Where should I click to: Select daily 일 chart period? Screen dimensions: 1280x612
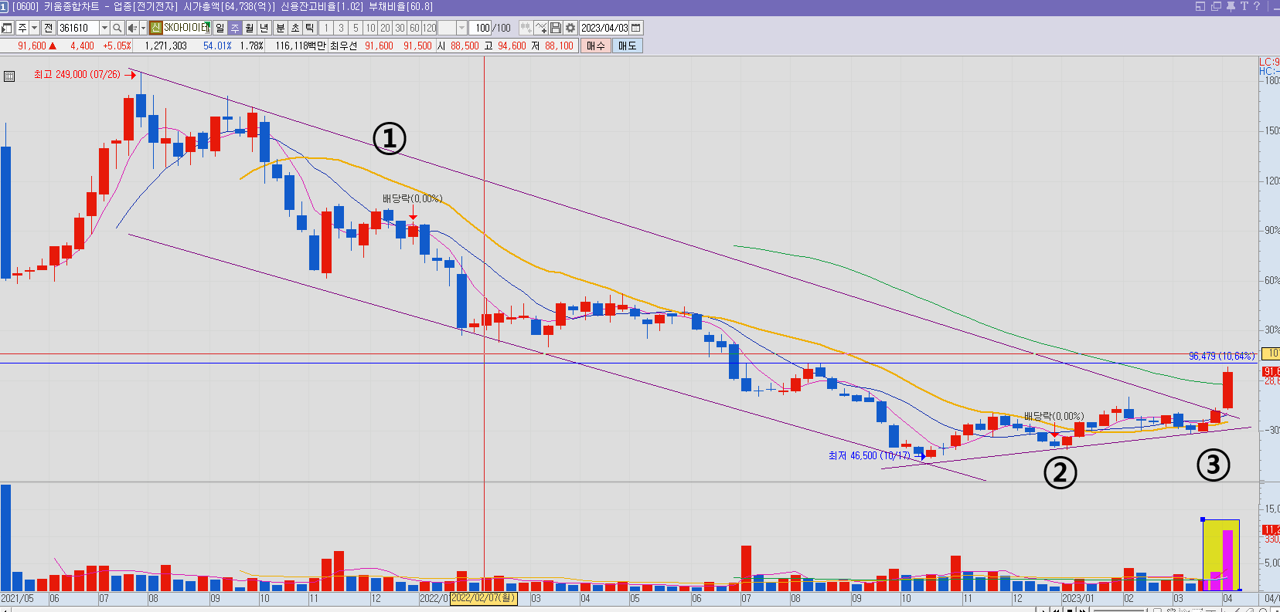click(220, 28)
